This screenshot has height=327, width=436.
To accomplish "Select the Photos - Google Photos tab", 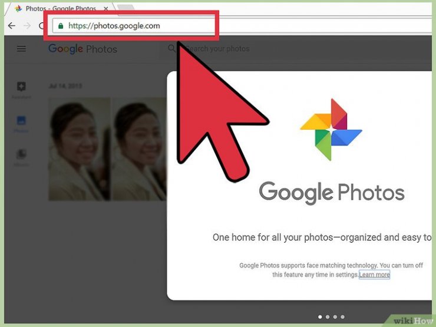I will 60,9.
